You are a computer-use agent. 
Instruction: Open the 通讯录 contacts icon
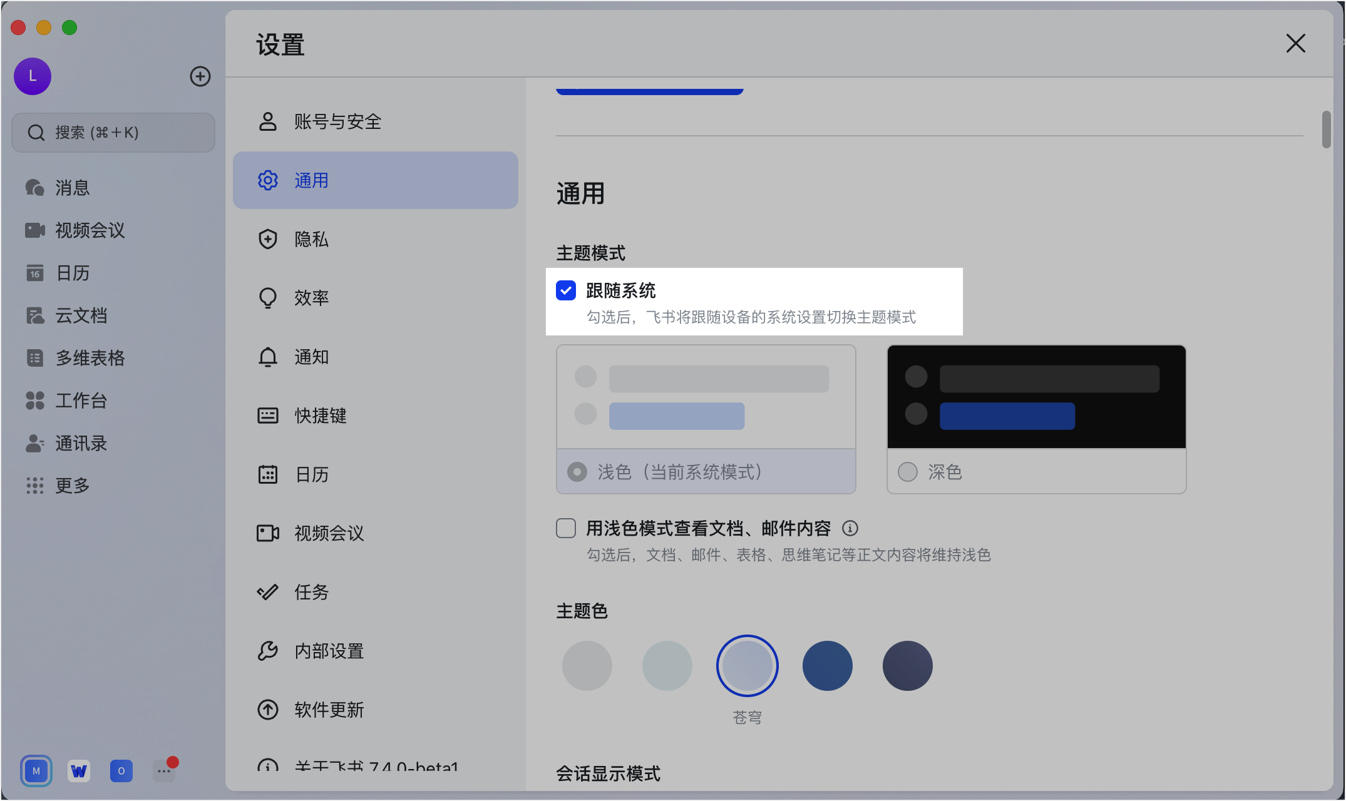click(x=81, y=443)
